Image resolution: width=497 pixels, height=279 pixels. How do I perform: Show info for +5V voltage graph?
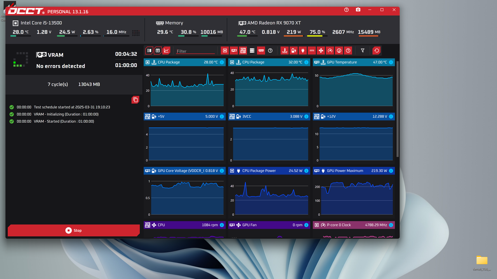click(222, 116)
